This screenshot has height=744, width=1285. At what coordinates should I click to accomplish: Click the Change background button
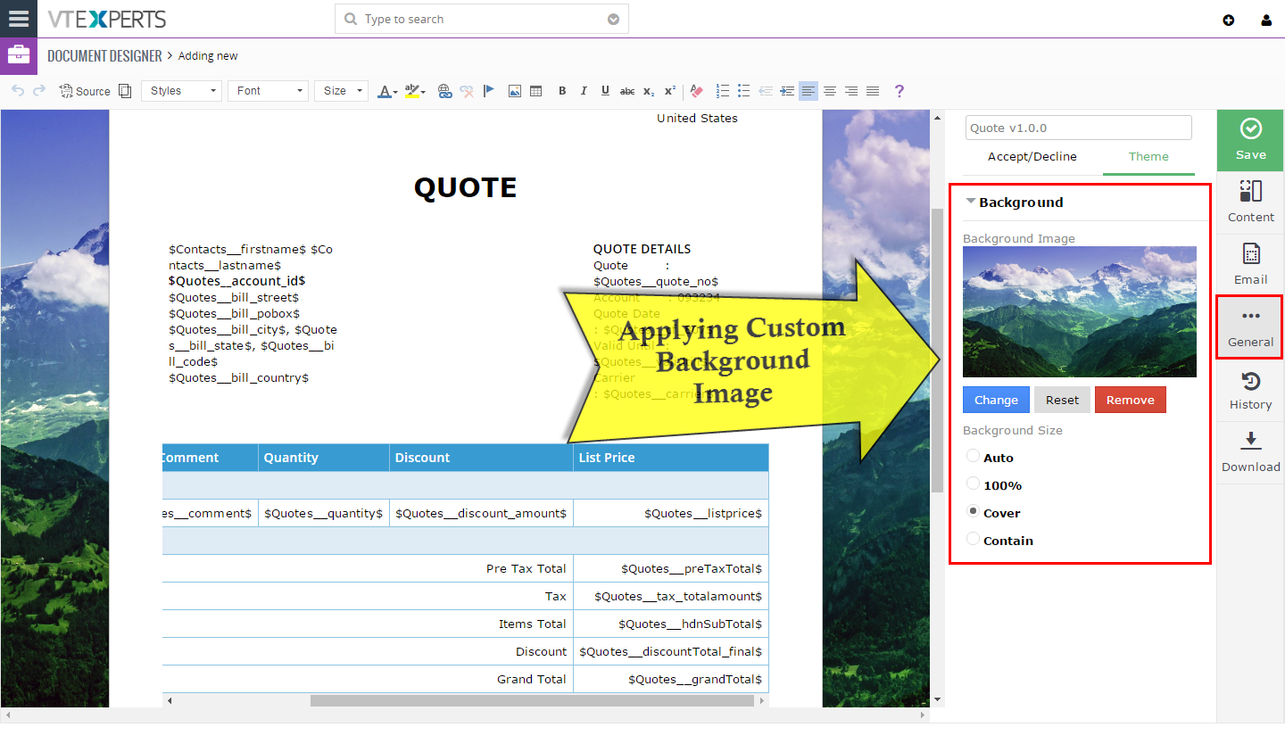point(996,400)
